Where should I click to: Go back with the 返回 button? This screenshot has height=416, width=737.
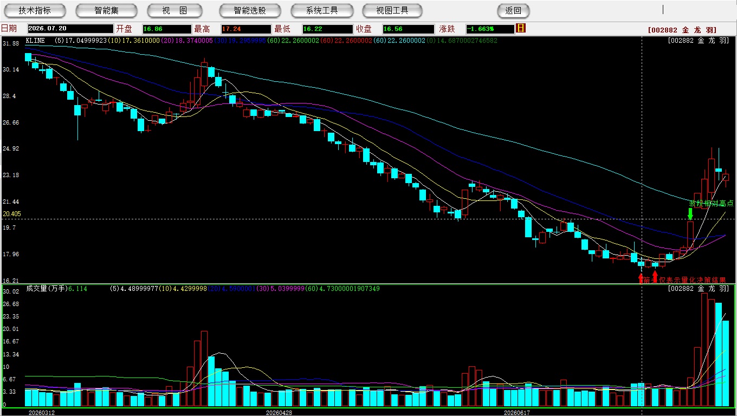tap(513, 10)
